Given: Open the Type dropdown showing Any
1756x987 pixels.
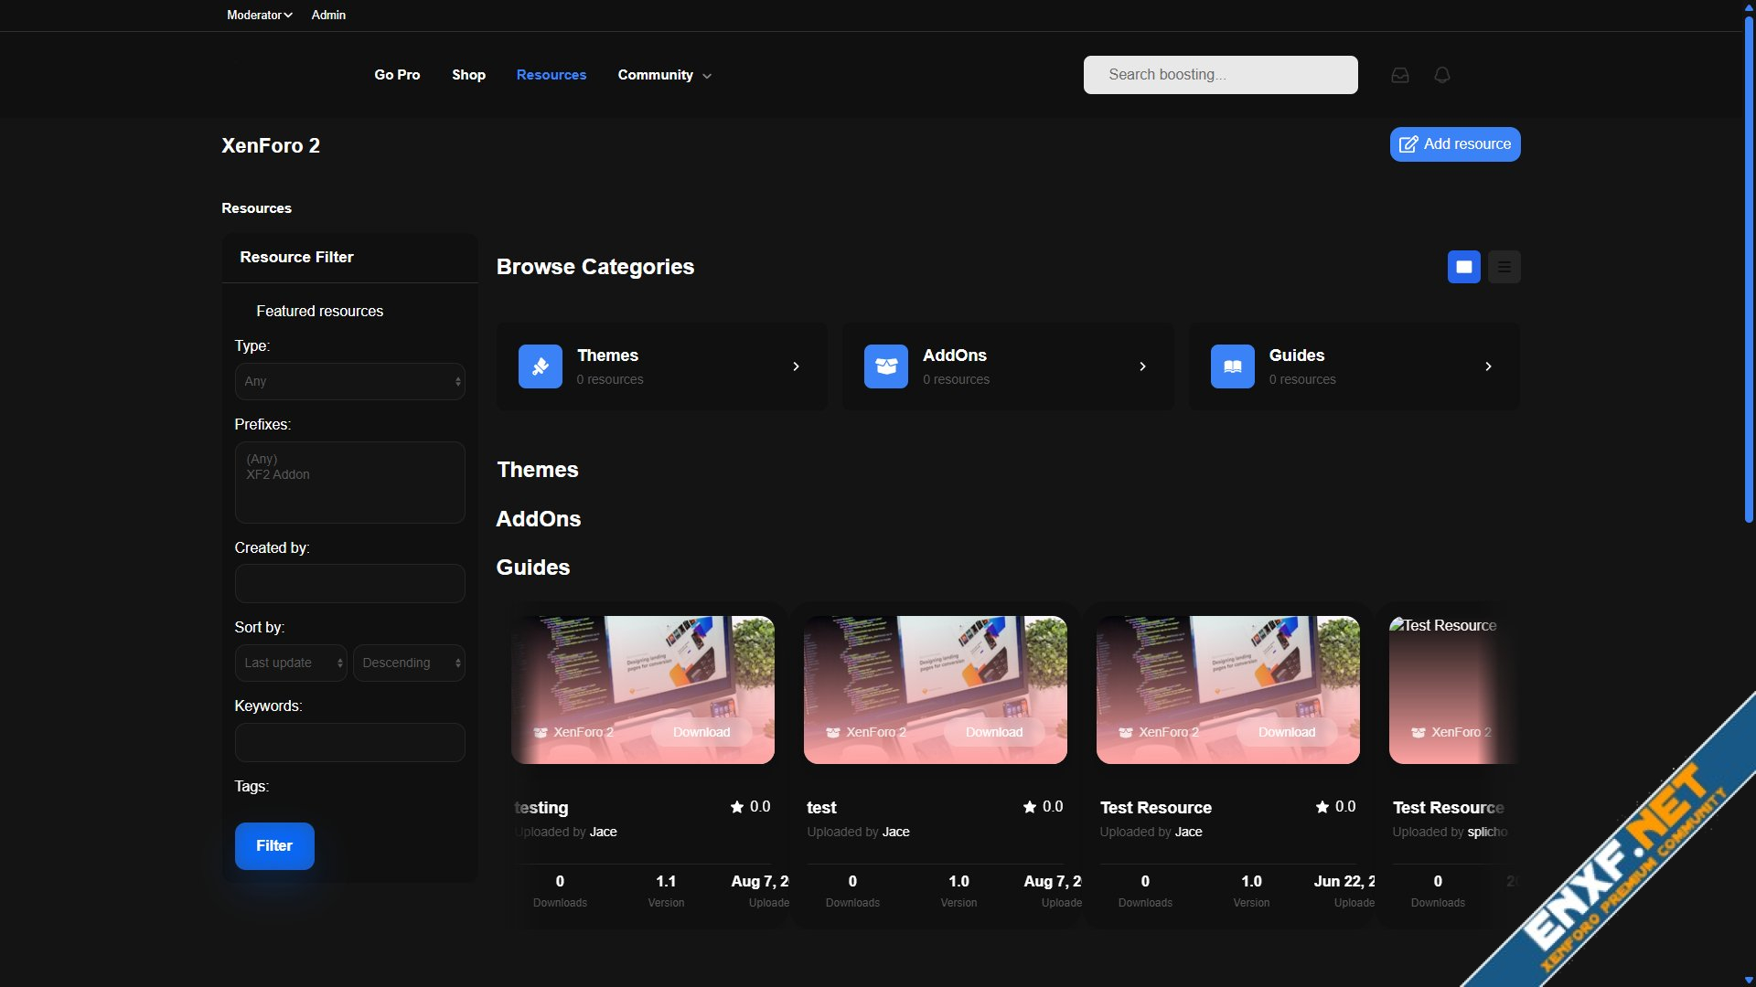Looking at the screenshot, I should pyautogui.click(x=349, y=381).
